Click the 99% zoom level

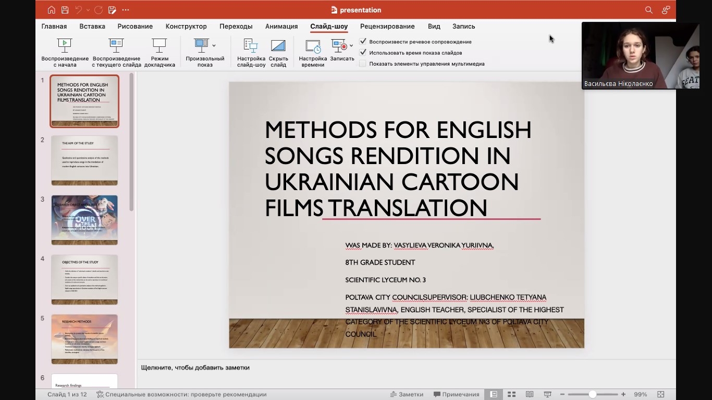tap(641, 394)
